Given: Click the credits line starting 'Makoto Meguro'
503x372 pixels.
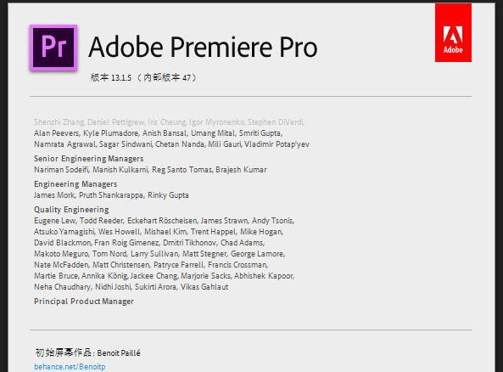Looking at the screenshot, I should tap(159, 254).
